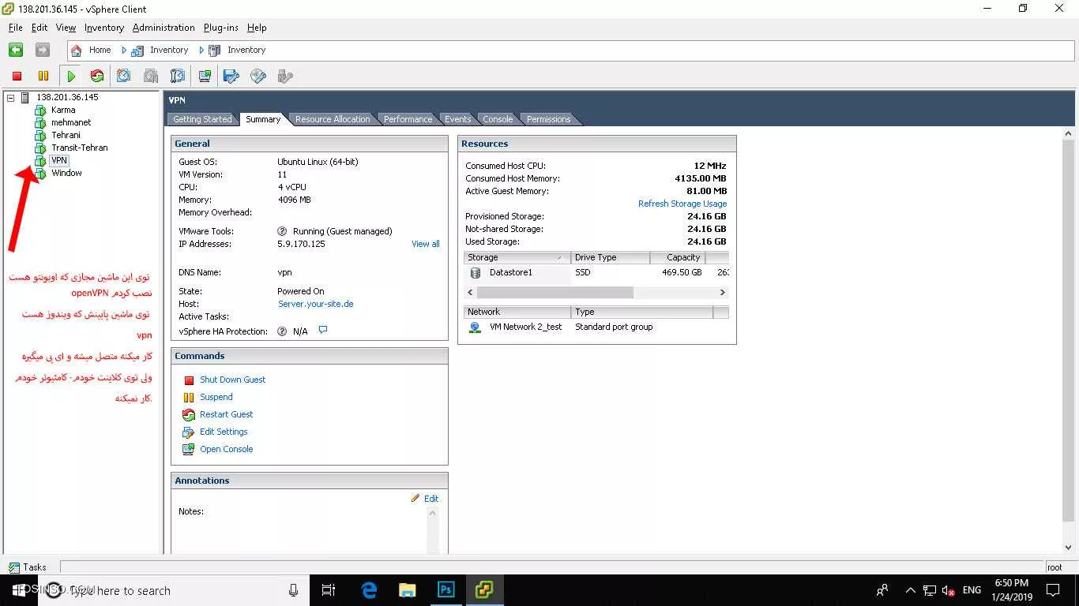
Task: Switch to the Resource Allocation tab
Action: pyautogui.click(x=333, y=119)
